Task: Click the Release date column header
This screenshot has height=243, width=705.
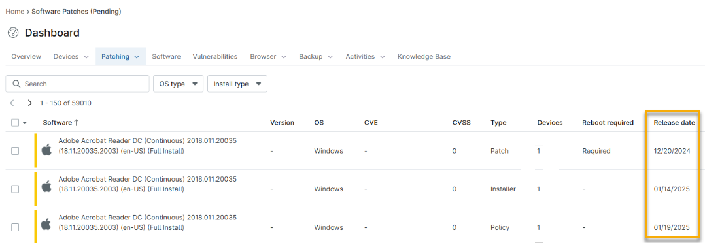Action: (x=674, y=123)
